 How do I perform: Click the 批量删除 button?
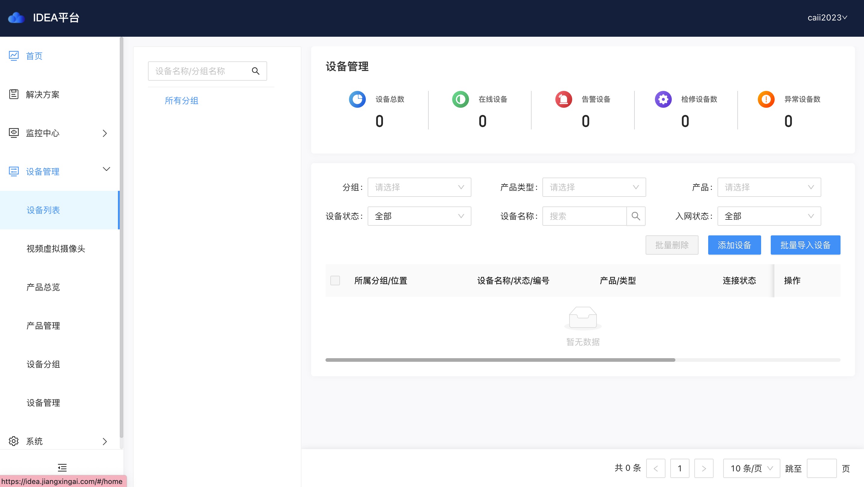click(672, 245)
